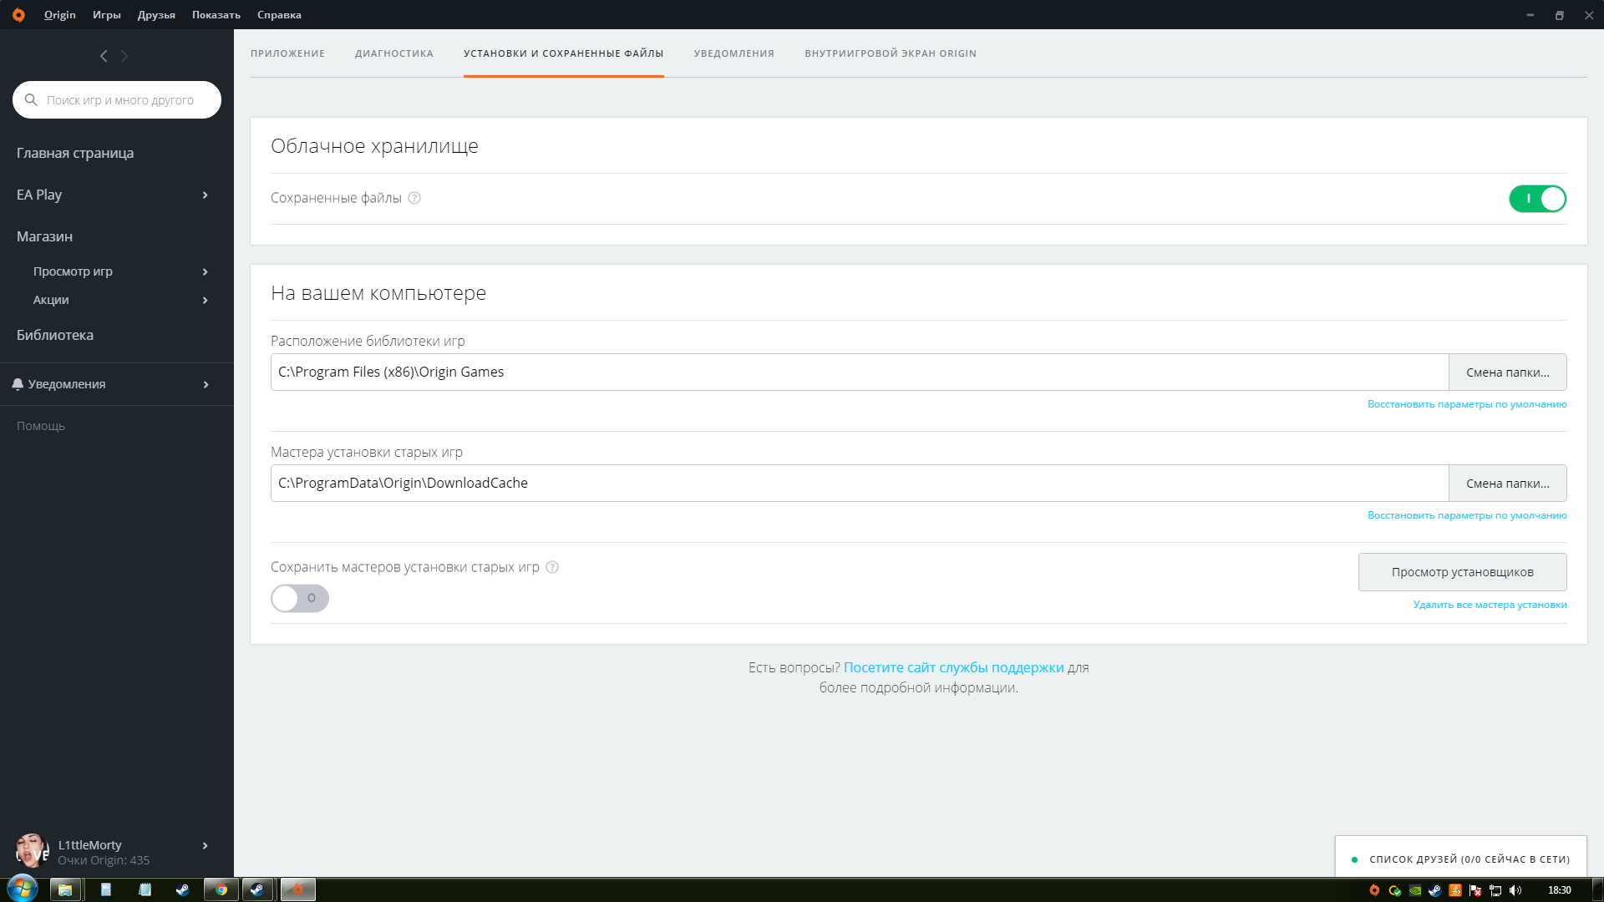Click the L1ttleMorty profile avatar
The image size is (1604, 902).
32,851
